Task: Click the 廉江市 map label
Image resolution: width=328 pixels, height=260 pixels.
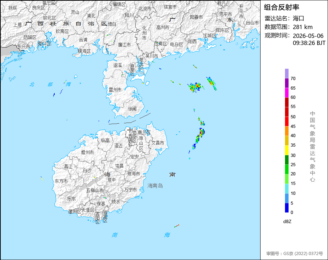Action: pyautogui.click(x=124, y=45)
